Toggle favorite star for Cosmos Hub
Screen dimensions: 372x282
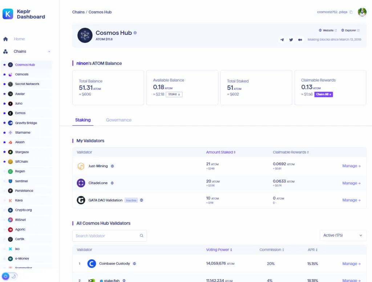[4, 65]
